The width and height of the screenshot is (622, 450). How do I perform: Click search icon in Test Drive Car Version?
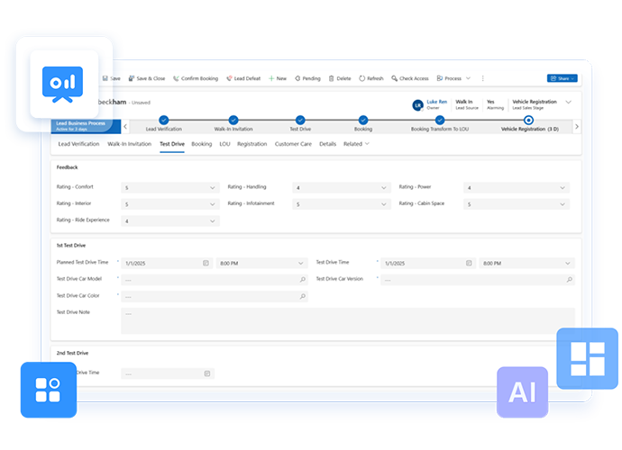[569, 280]
